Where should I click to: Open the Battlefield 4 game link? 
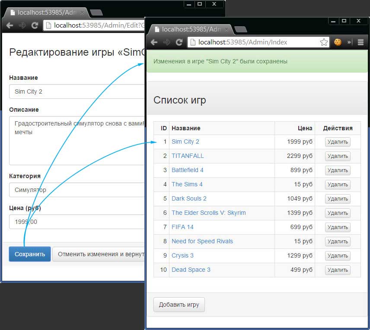(x=187, y=170)
